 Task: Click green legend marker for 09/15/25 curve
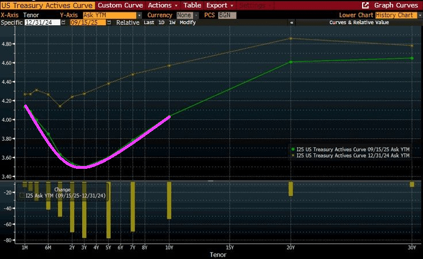[x=293, y=149]
